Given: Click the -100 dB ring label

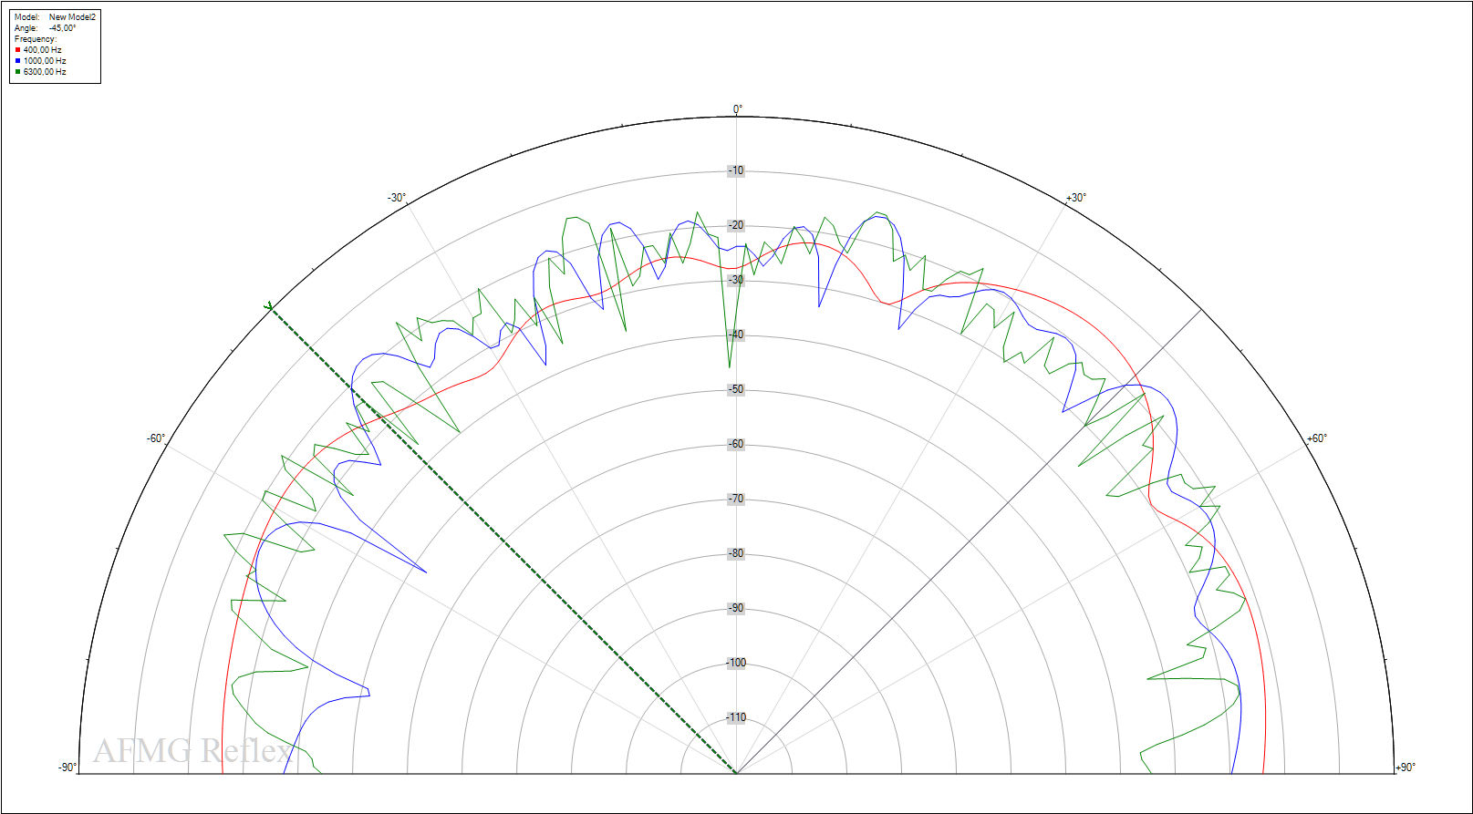Looking at the screenshot, I should pyautogui.click(x=736, y=663).
